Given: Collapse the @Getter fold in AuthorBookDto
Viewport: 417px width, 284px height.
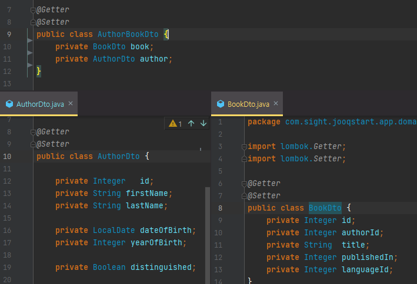Looking at the screenshot, I should 33,11.
